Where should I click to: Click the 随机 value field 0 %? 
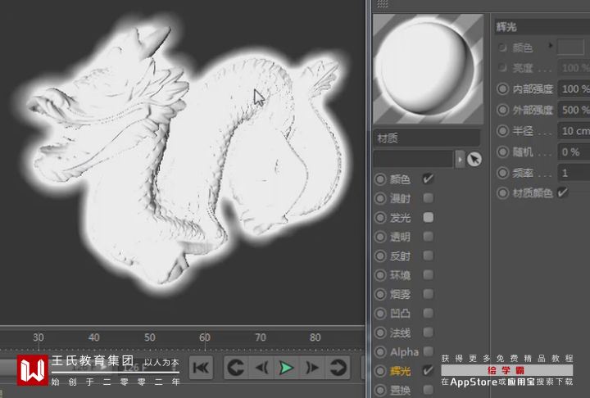tap(574, 152)
